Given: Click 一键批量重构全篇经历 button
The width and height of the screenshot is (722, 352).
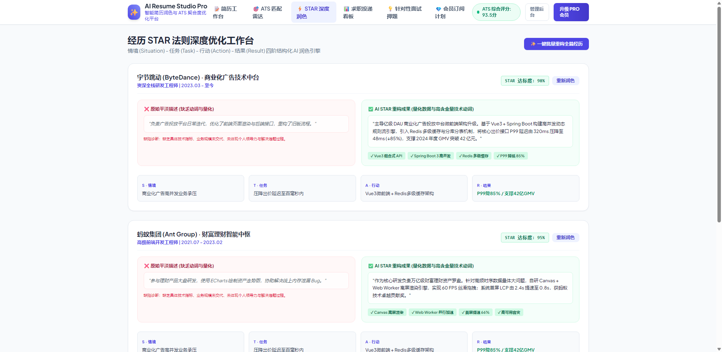Looking at the screenshot, I should [556, 44].
